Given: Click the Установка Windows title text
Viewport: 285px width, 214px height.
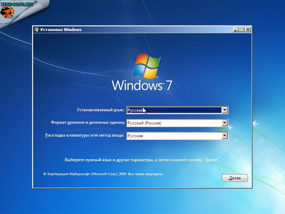Looking at the screenshot, I should 61,30.
